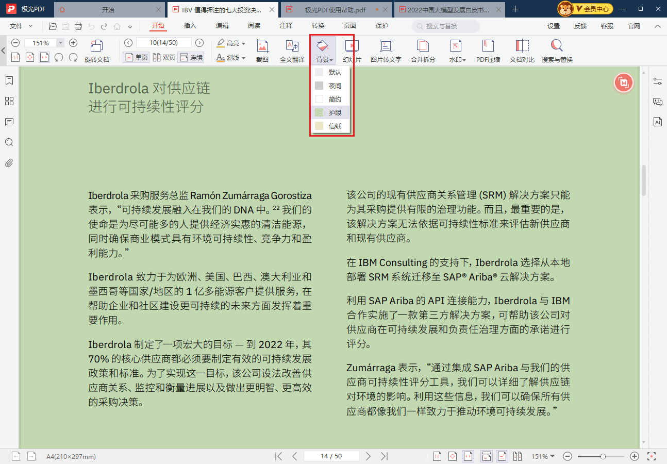Open the 合并拆分 merge split tool
The image size is (667, 464).
tap(423, 51)
